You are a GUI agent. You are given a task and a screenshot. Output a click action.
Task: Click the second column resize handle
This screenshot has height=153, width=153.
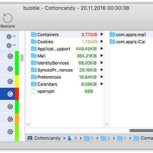point(107,125)
